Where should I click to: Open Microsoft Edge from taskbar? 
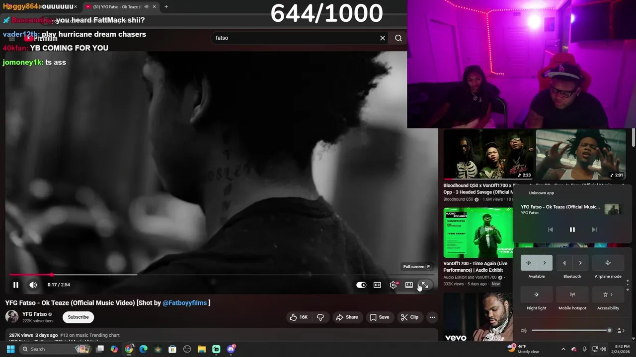tap(144, 349)
